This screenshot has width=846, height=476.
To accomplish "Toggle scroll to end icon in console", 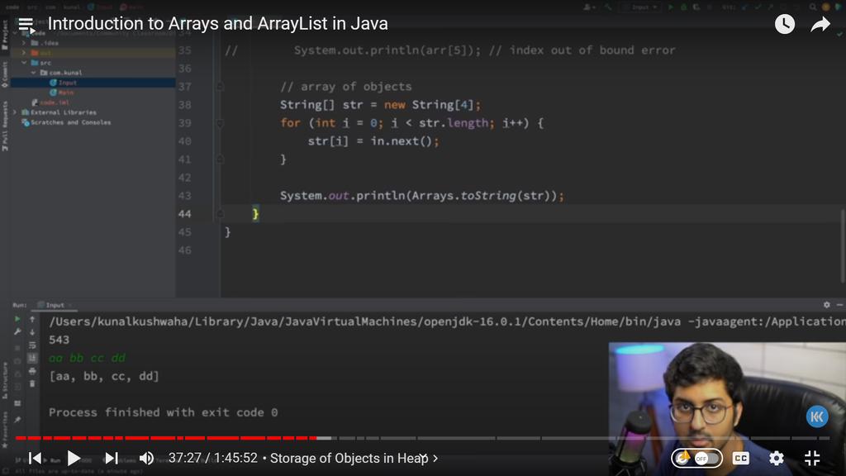I will click(32, 358).
